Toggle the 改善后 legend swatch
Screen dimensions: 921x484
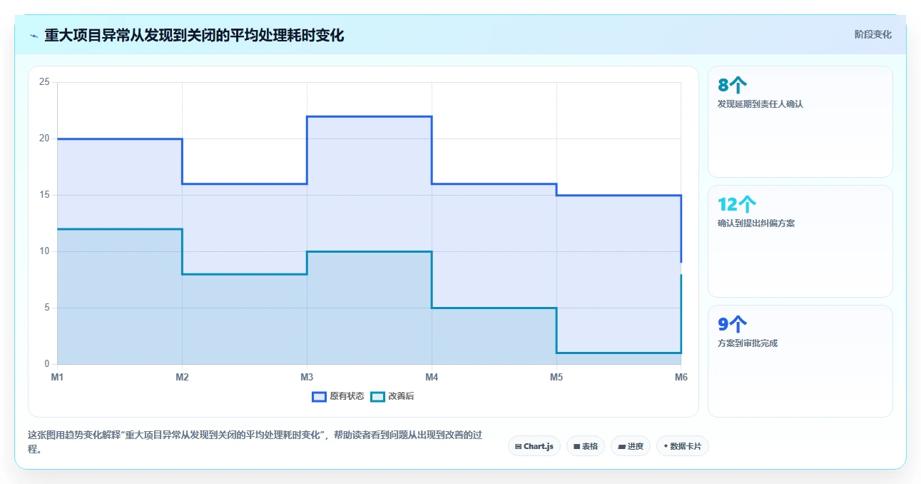pyautogui.click(x=377, y=396)
